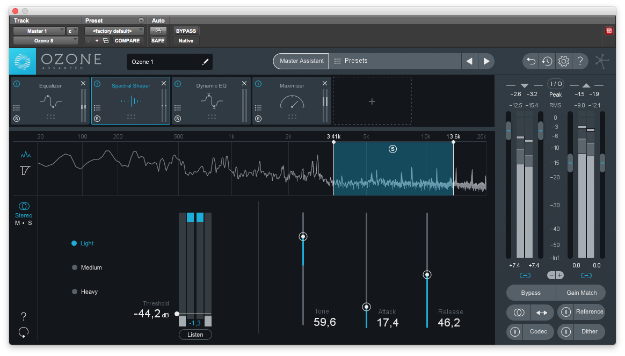Remove the Spectral Shaper module
The height and width of the screenshot is (356, 625).
pos(163,83)
